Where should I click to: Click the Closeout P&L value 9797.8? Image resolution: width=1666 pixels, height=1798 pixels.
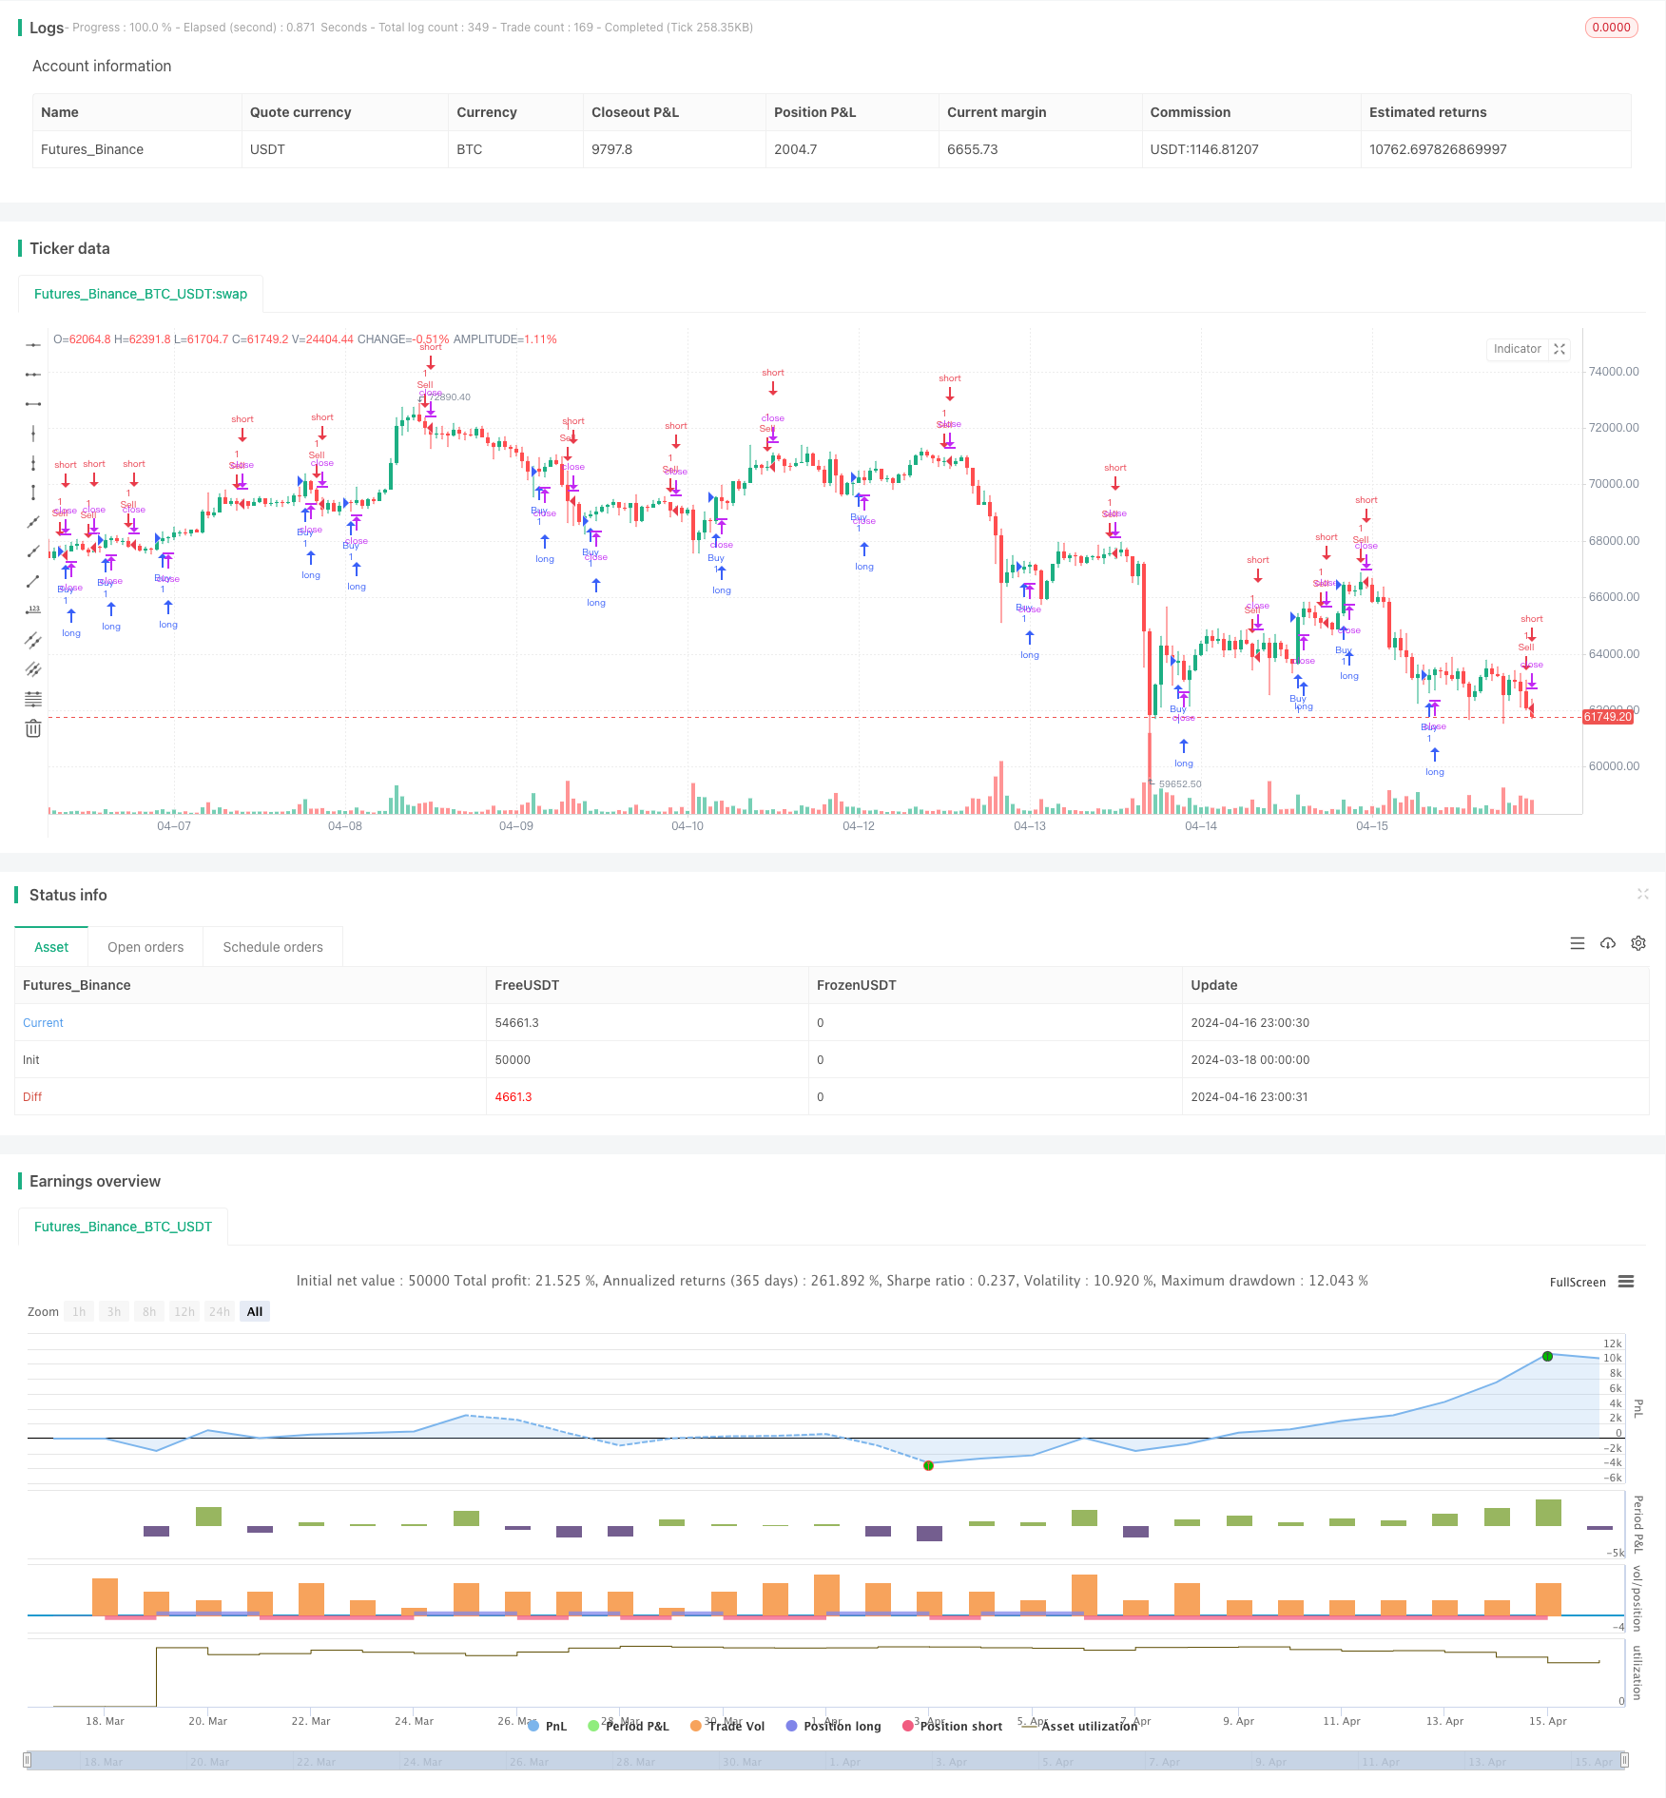[x=611, y=149]
